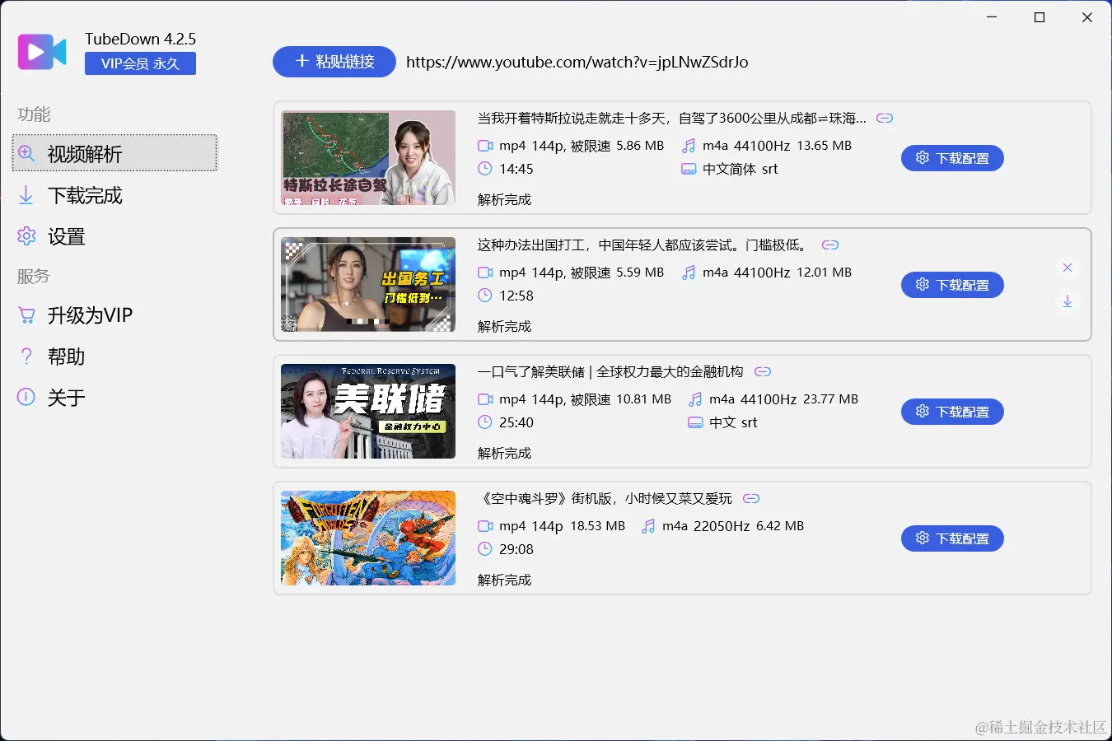Click subtitle icon beside 中文 srt

[695, 422]
